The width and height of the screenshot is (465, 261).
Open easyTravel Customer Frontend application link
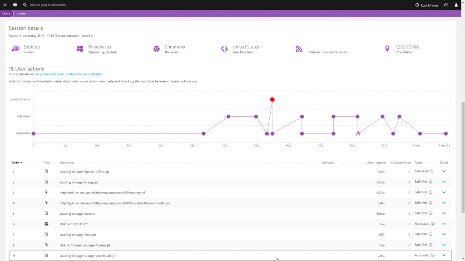pyautogui.click(x=56, y=74)
